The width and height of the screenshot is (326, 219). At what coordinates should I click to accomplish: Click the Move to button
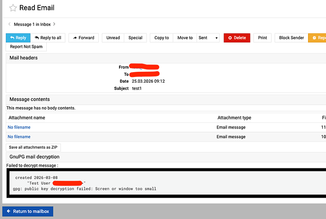[185, 38]
